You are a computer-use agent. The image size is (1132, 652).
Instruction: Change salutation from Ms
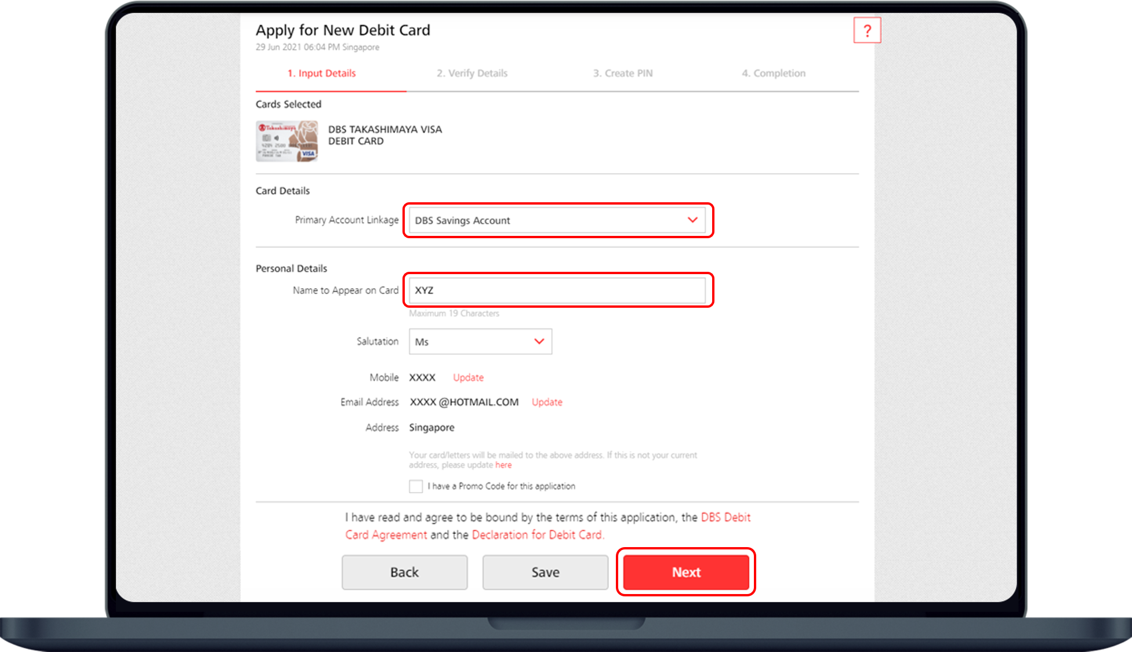click(x=480, y=341)
